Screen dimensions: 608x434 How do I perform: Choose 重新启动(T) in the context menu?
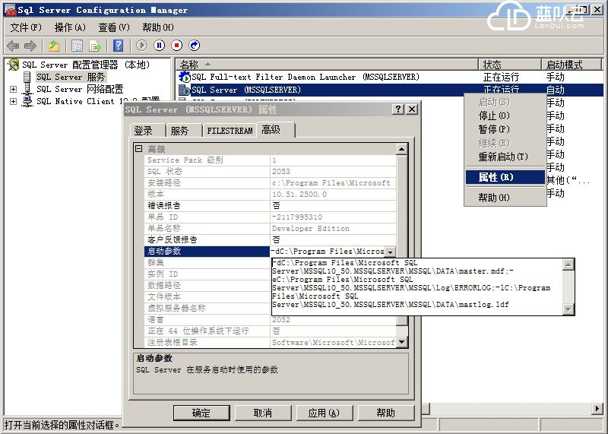pos(505,157)
